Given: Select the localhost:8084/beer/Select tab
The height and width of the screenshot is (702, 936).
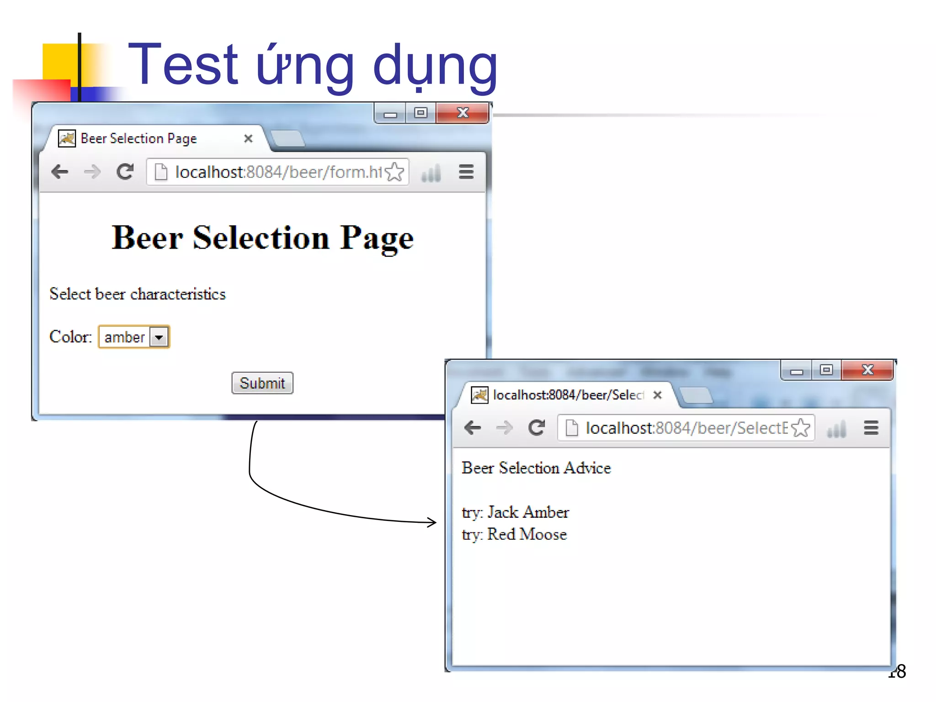Looking at the screenshot, I should 567,395.
